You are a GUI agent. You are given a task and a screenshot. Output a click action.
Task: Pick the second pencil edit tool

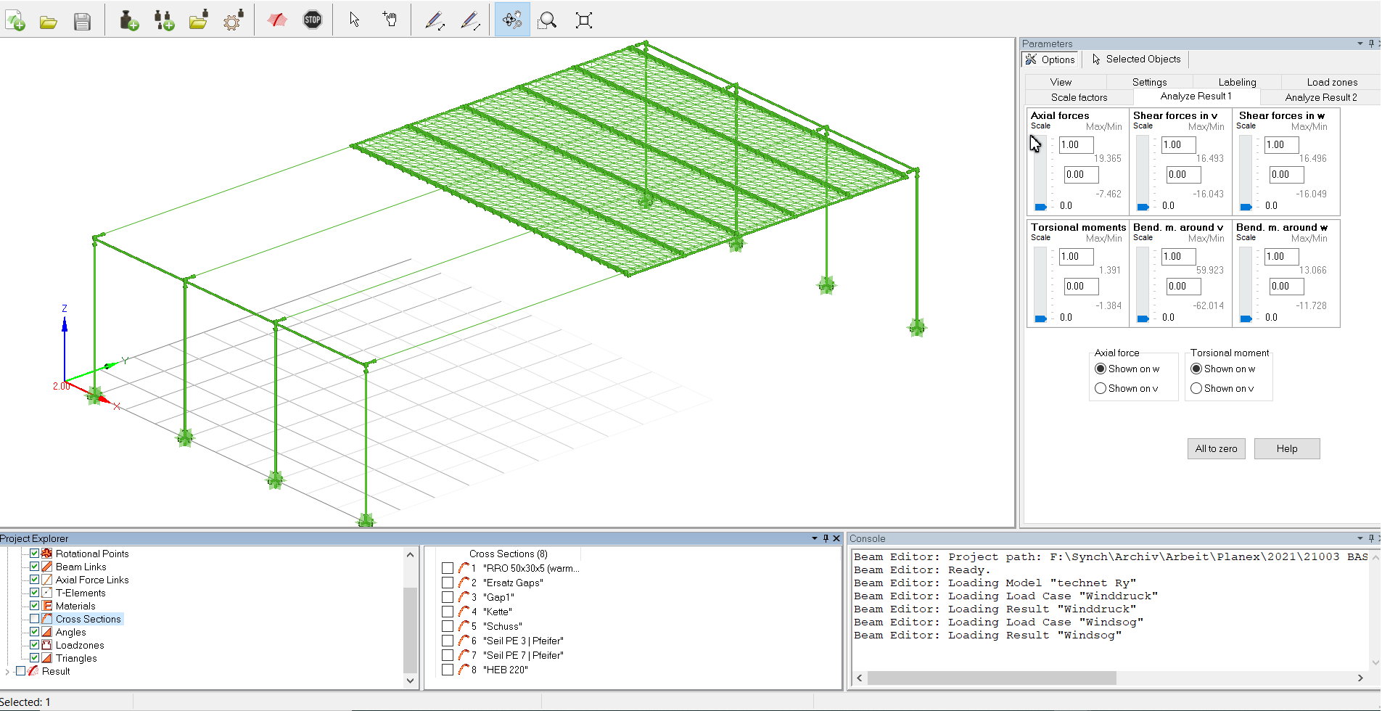[x=470, y=20]
